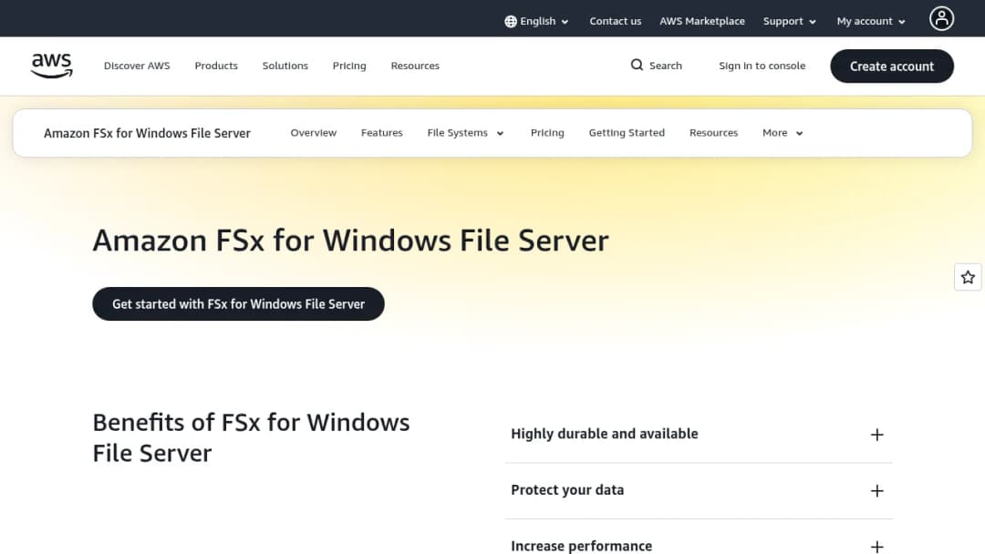The image size is (985, 554).
Task: Open AWS Marketplace link
Action: point(701,21)
